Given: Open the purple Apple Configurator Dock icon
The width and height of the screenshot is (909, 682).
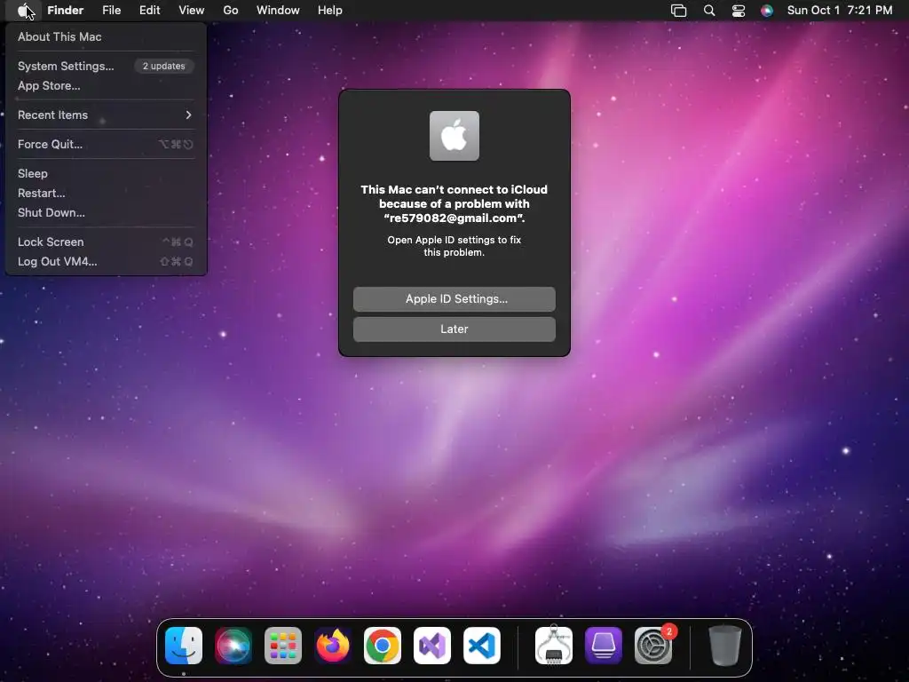Looking at the screenshot, I should (604, 646).
